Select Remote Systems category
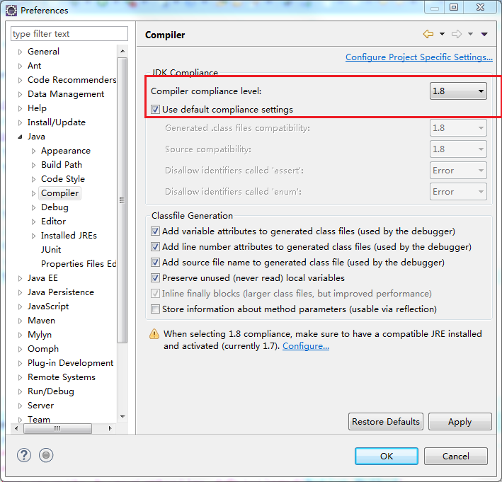The width and height of the screenshot is (502, 482). coord(62,377)
